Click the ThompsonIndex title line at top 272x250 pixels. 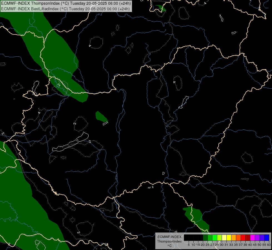66,3
